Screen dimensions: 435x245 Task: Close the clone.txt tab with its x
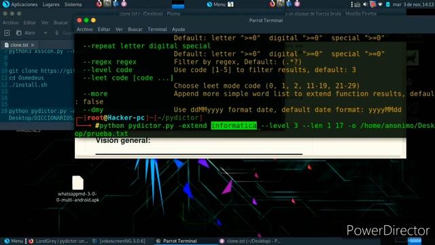pyautogui.click(x=33, y=45)
